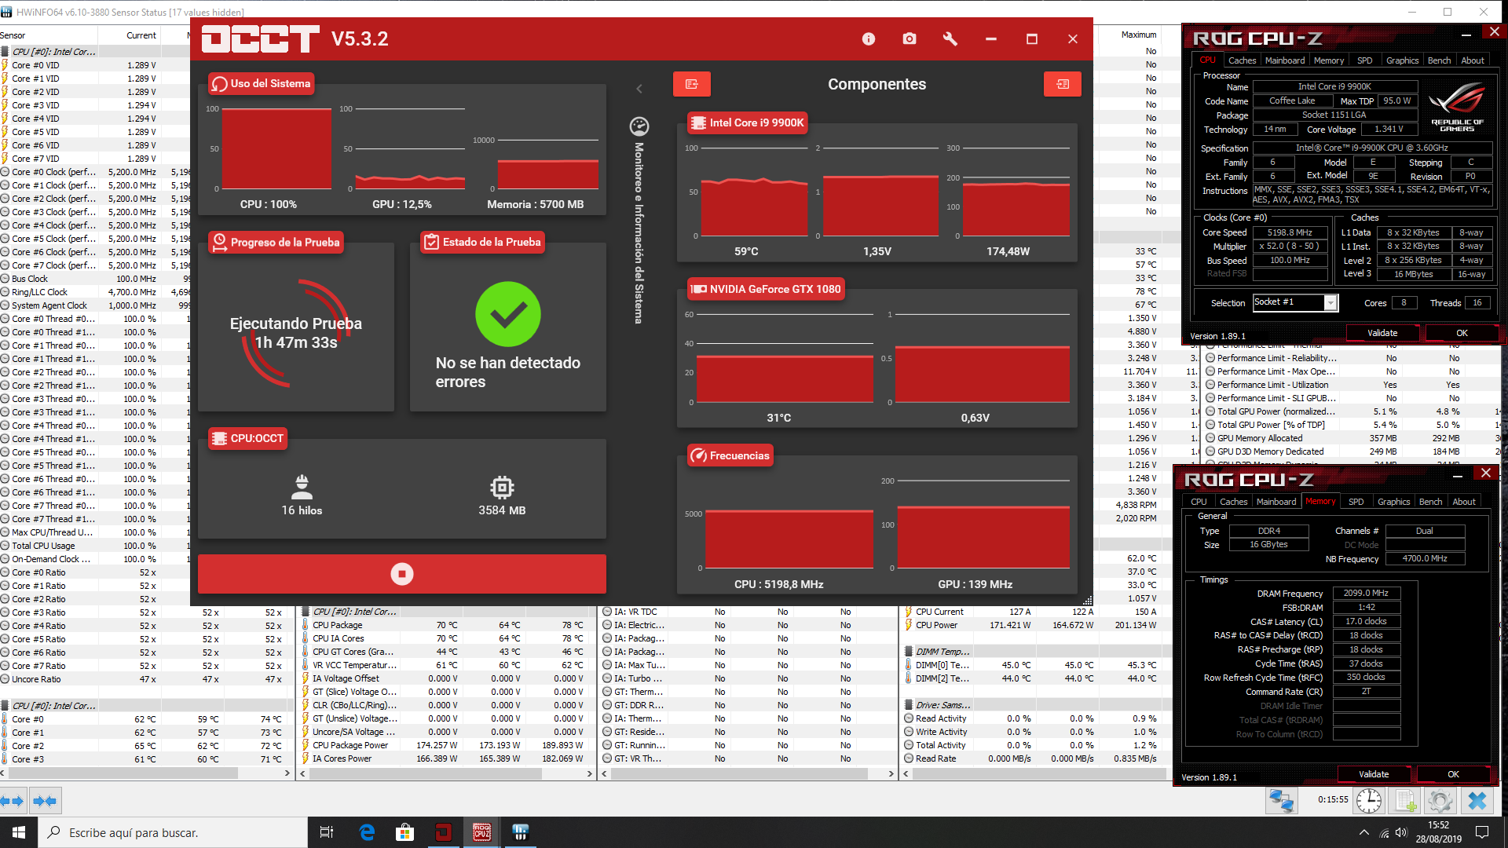Click the Windows taskbar search box
Viewport: 1508px width, 848px height.
(x=173, y=832)
